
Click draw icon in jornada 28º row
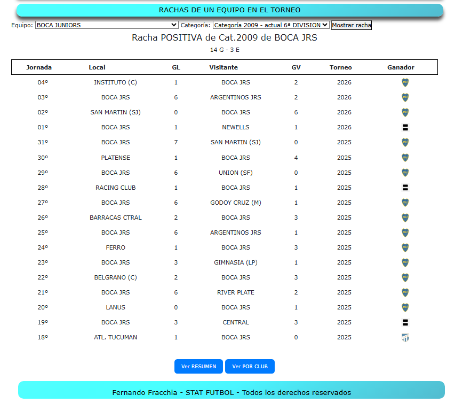point(405,188)
